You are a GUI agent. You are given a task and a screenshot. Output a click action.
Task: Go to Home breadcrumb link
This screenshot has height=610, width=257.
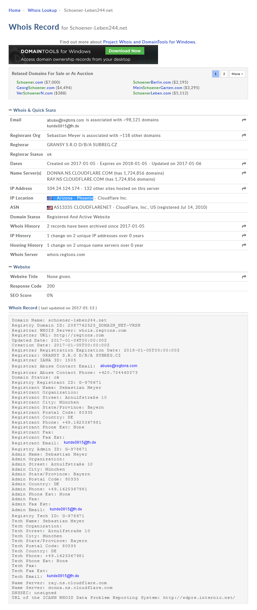pos(15,10)
